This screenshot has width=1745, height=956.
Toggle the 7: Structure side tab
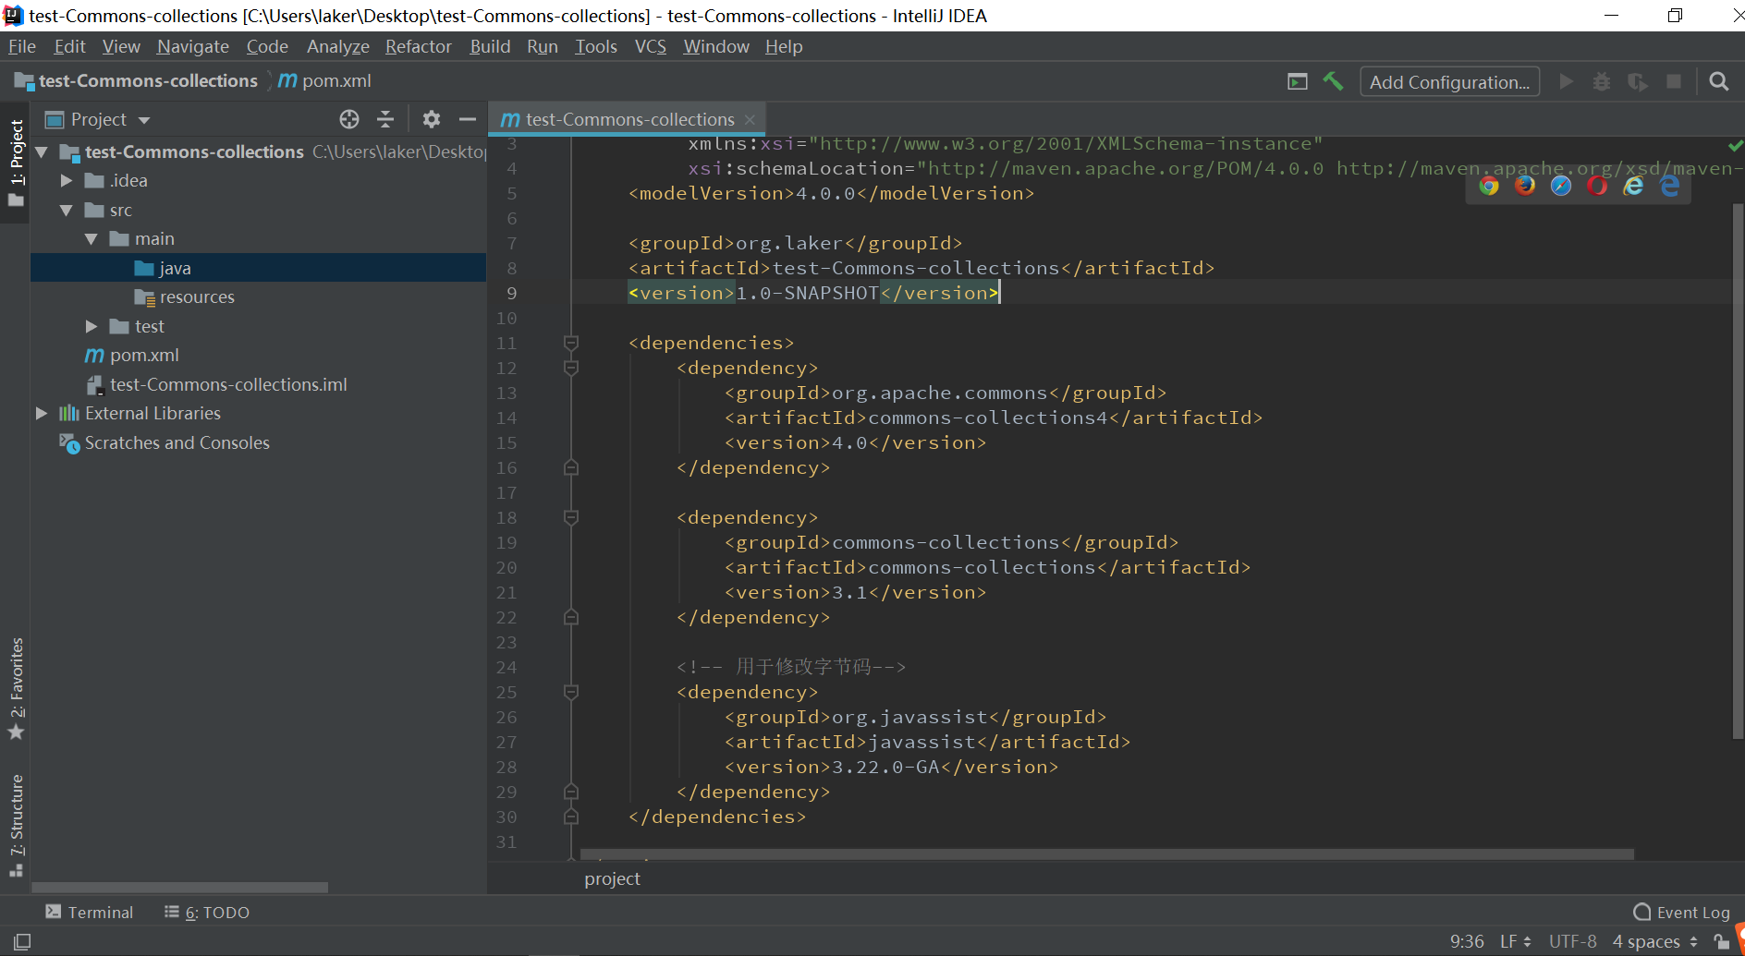pos(16,825)
